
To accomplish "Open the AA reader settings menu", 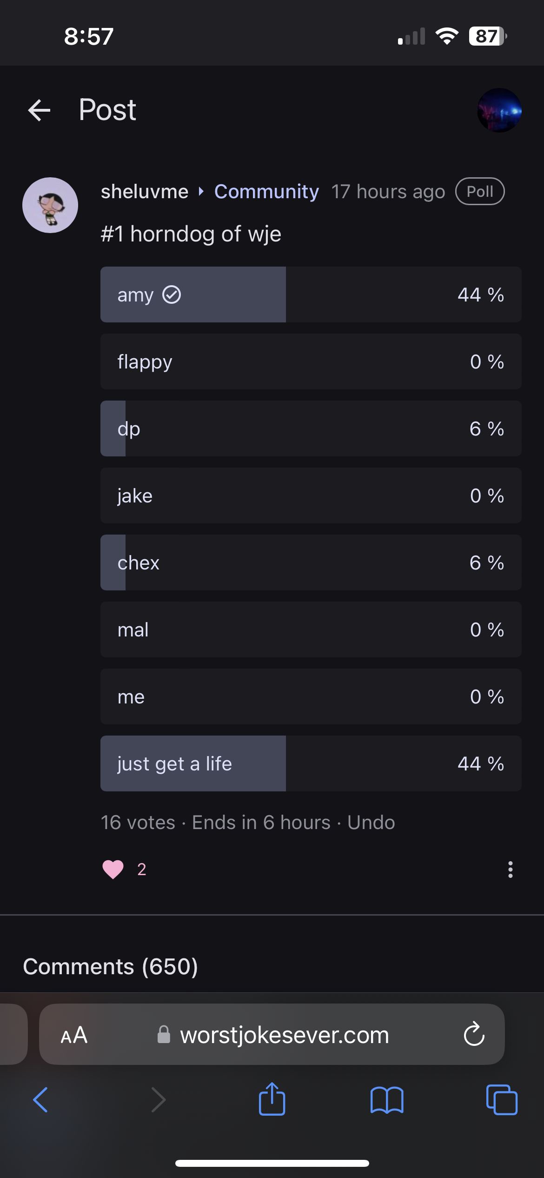I will point(74,1035).
